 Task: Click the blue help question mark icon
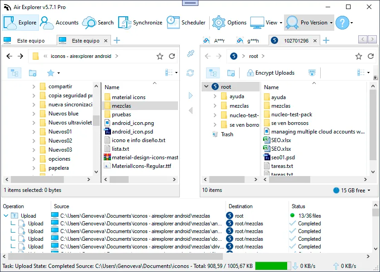(x=342, y=23)
